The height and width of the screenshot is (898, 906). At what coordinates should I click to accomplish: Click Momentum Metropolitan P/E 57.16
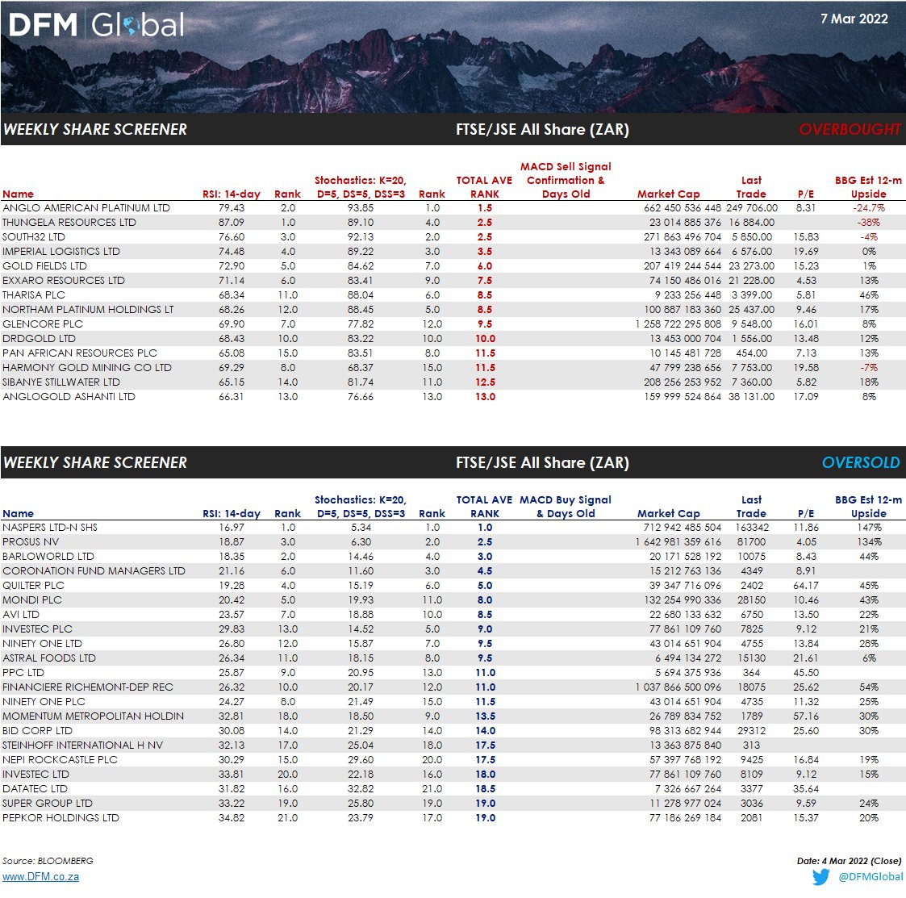(x=805, y=716)
